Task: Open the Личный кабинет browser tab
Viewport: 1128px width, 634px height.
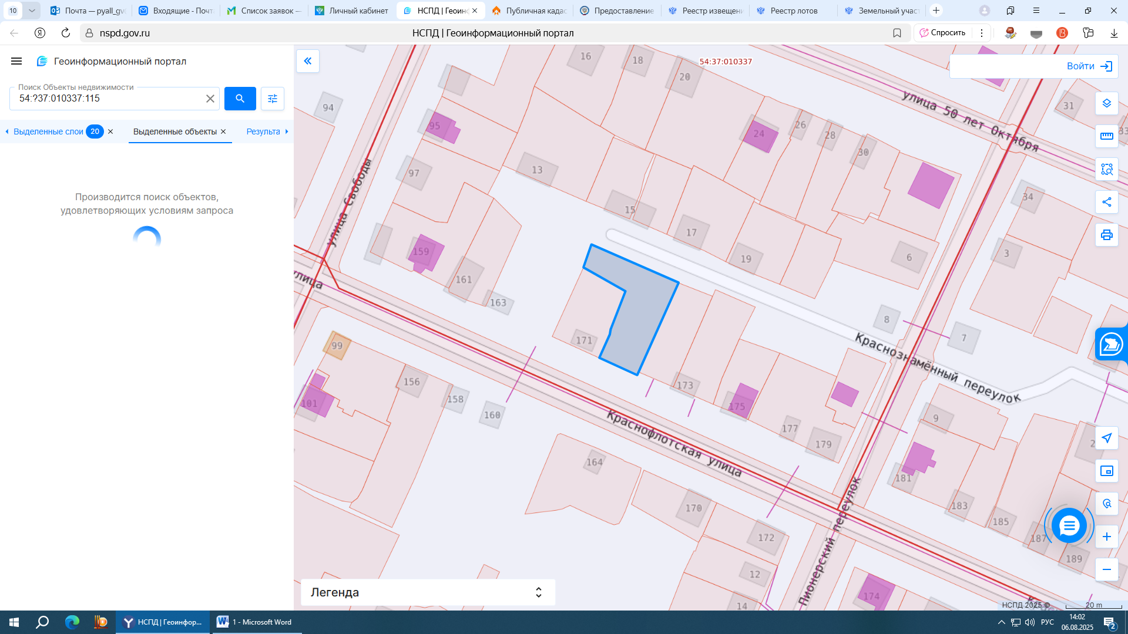Action: click(x=352, y=11)
